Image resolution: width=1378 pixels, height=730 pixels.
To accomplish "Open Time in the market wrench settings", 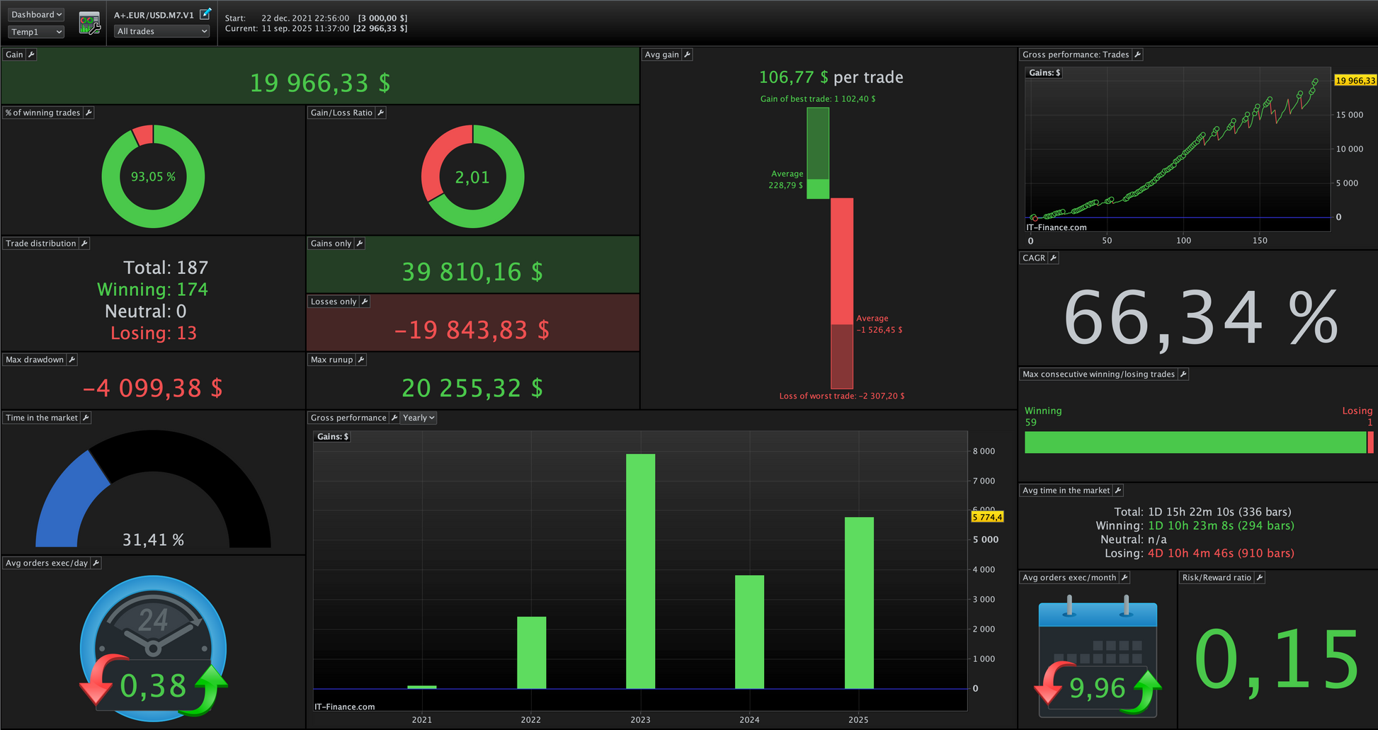I will [x=86, y=418].
